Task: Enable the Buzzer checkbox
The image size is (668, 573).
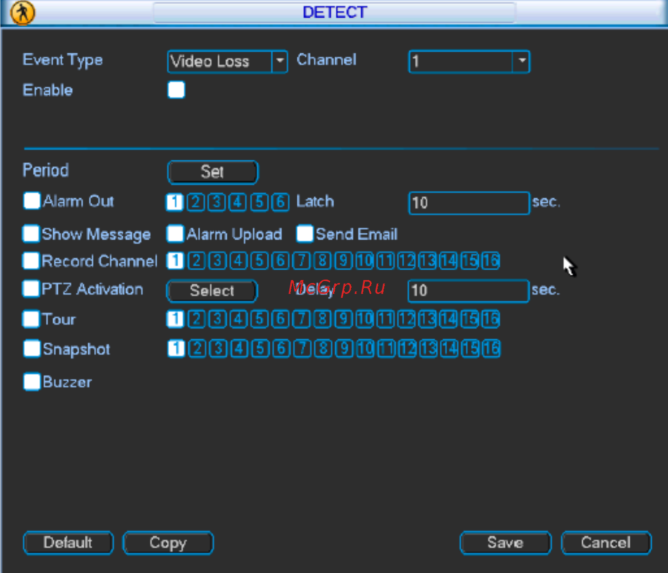Action: coord(32,382)
